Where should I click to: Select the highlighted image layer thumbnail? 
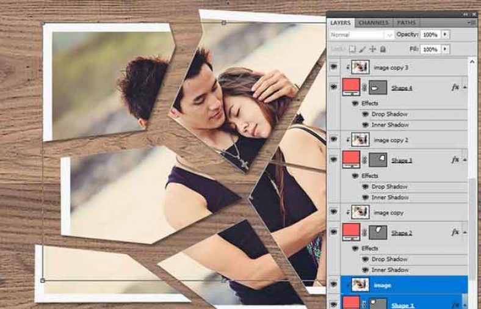click(x=360, y=285)
